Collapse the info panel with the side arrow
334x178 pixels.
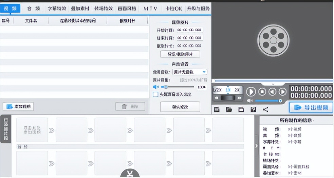(x=256, y=146)
